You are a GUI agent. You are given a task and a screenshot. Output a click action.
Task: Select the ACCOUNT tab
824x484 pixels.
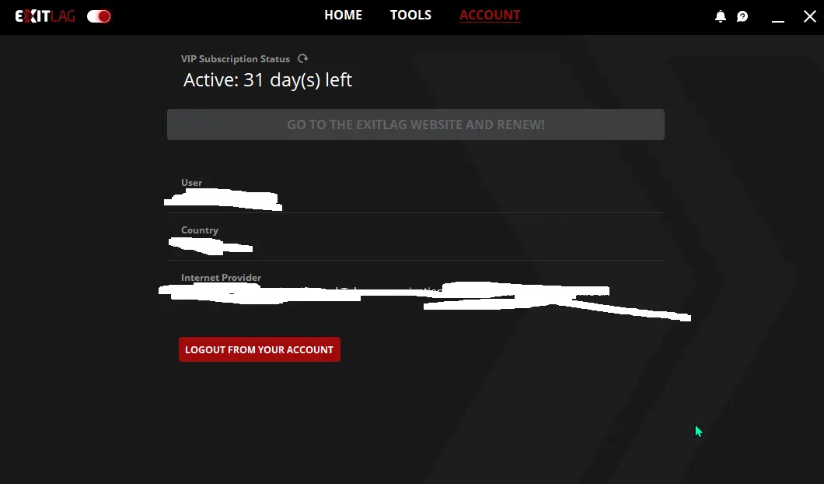(x=490, y=16)
